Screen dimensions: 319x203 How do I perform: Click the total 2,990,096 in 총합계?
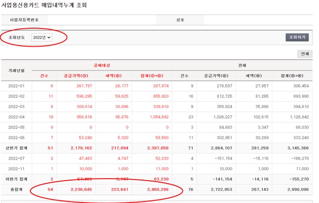click(298, 189)
